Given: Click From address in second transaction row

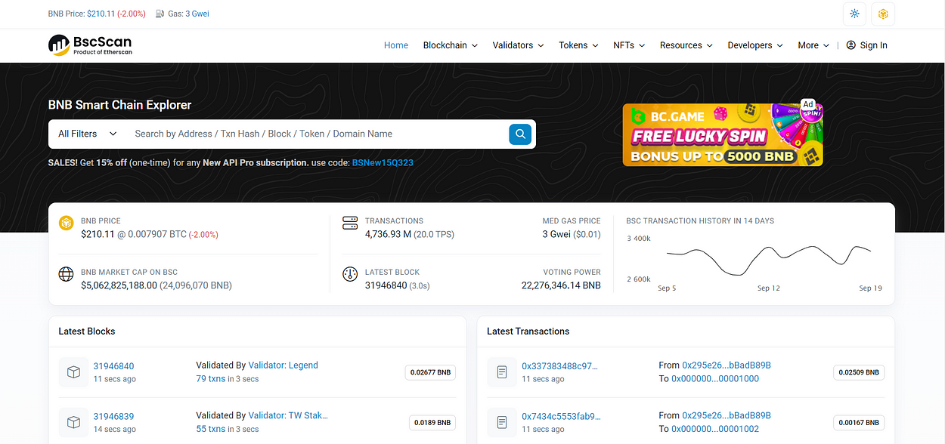Looking at the screenshot, I should [x=727, y=415].
